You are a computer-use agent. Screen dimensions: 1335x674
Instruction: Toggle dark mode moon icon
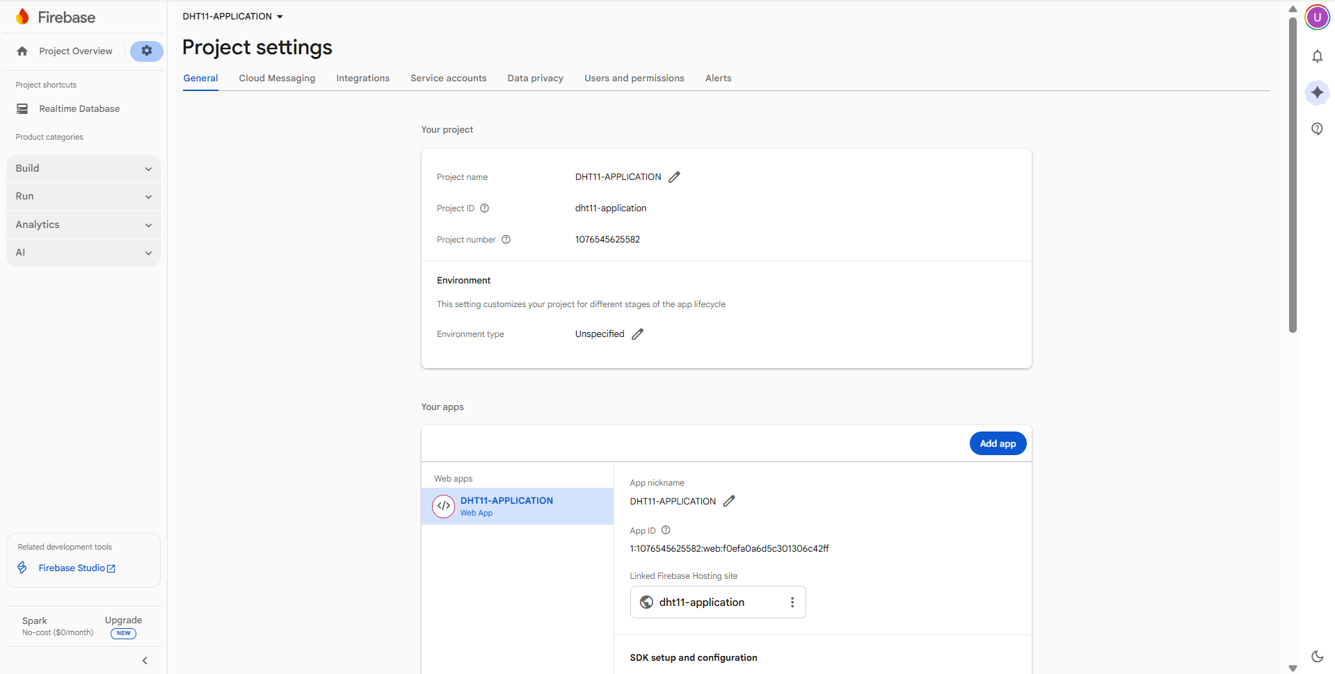click(x=1317, y=656)
